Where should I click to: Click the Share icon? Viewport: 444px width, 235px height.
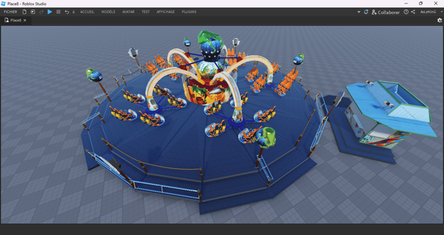[413, 12]
